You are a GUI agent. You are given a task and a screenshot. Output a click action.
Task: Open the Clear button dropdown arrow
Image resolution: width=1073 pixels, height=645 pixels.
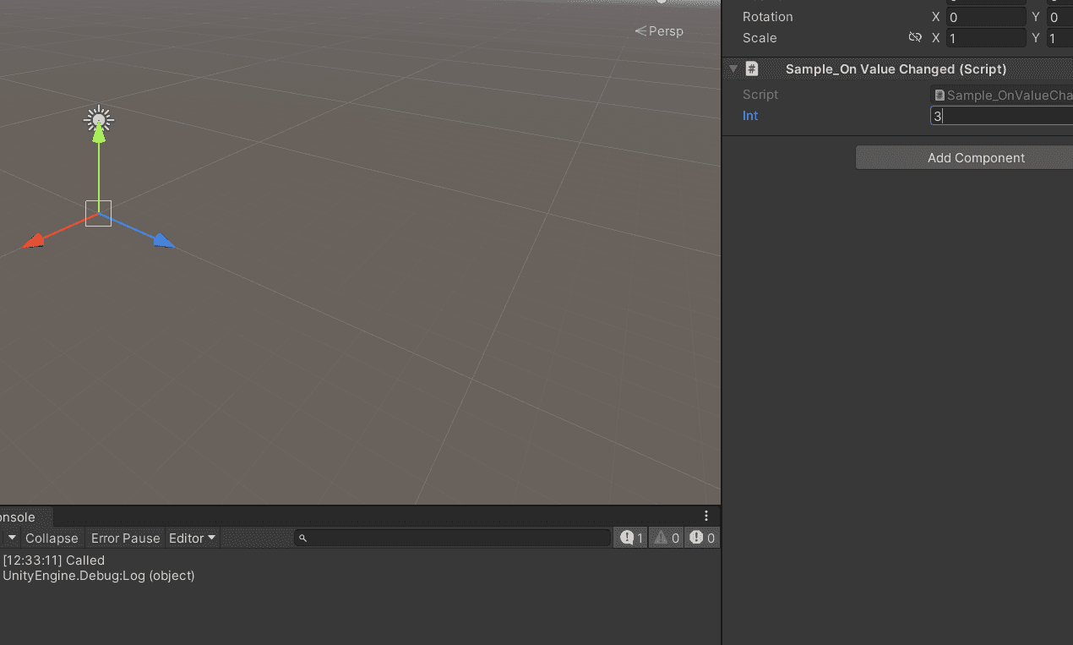click(x=12, y=538)
